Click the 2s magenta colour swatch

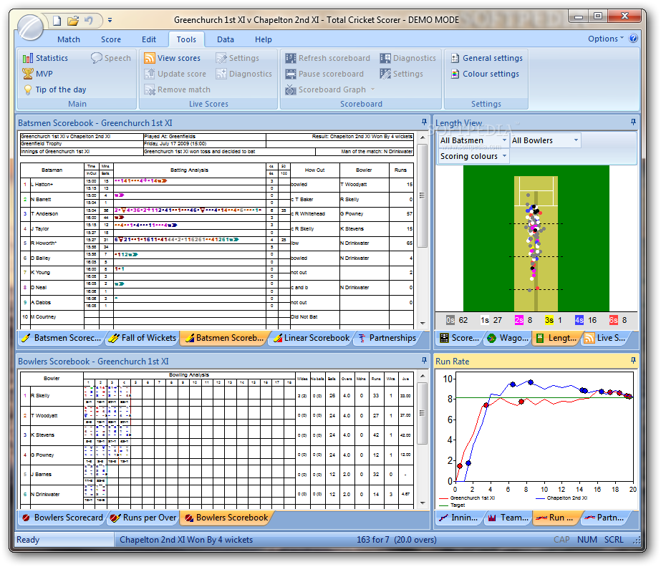coord(518,321)
